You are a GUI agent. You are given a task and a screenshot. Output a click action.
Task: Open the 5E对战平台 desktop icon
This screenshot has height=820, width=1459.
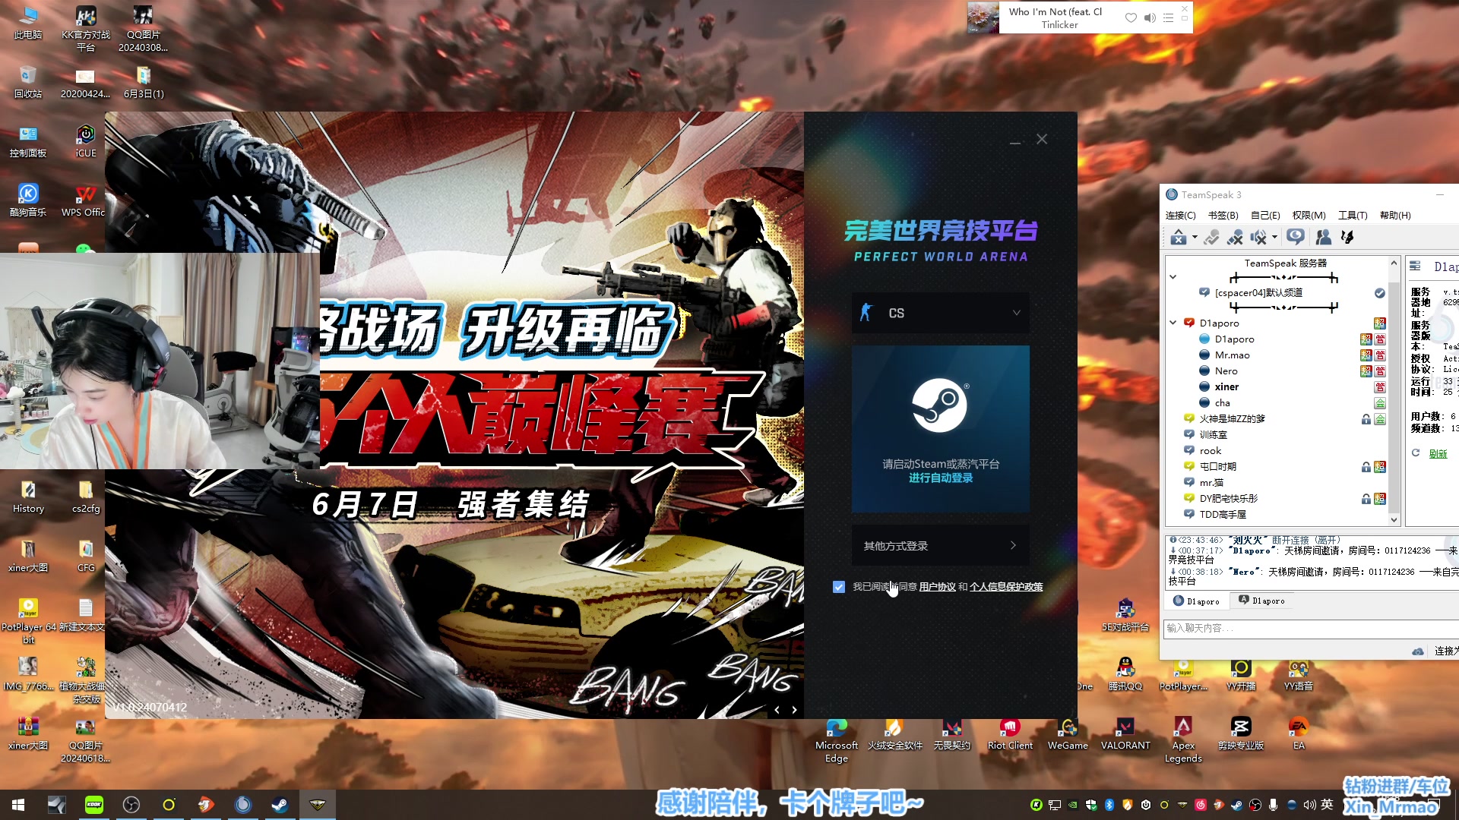pos(1125,615)
